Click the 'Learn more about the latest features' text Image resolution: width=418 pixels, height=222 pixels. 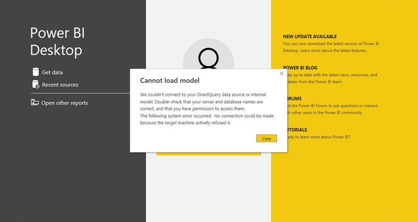[333, 51]
